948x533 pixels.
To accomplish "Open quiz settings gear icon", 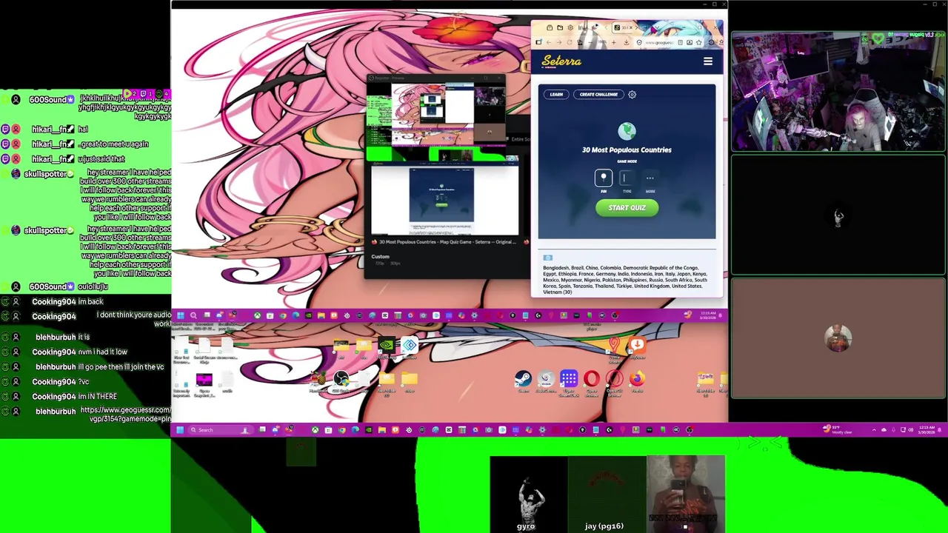I will coord(632,94).
